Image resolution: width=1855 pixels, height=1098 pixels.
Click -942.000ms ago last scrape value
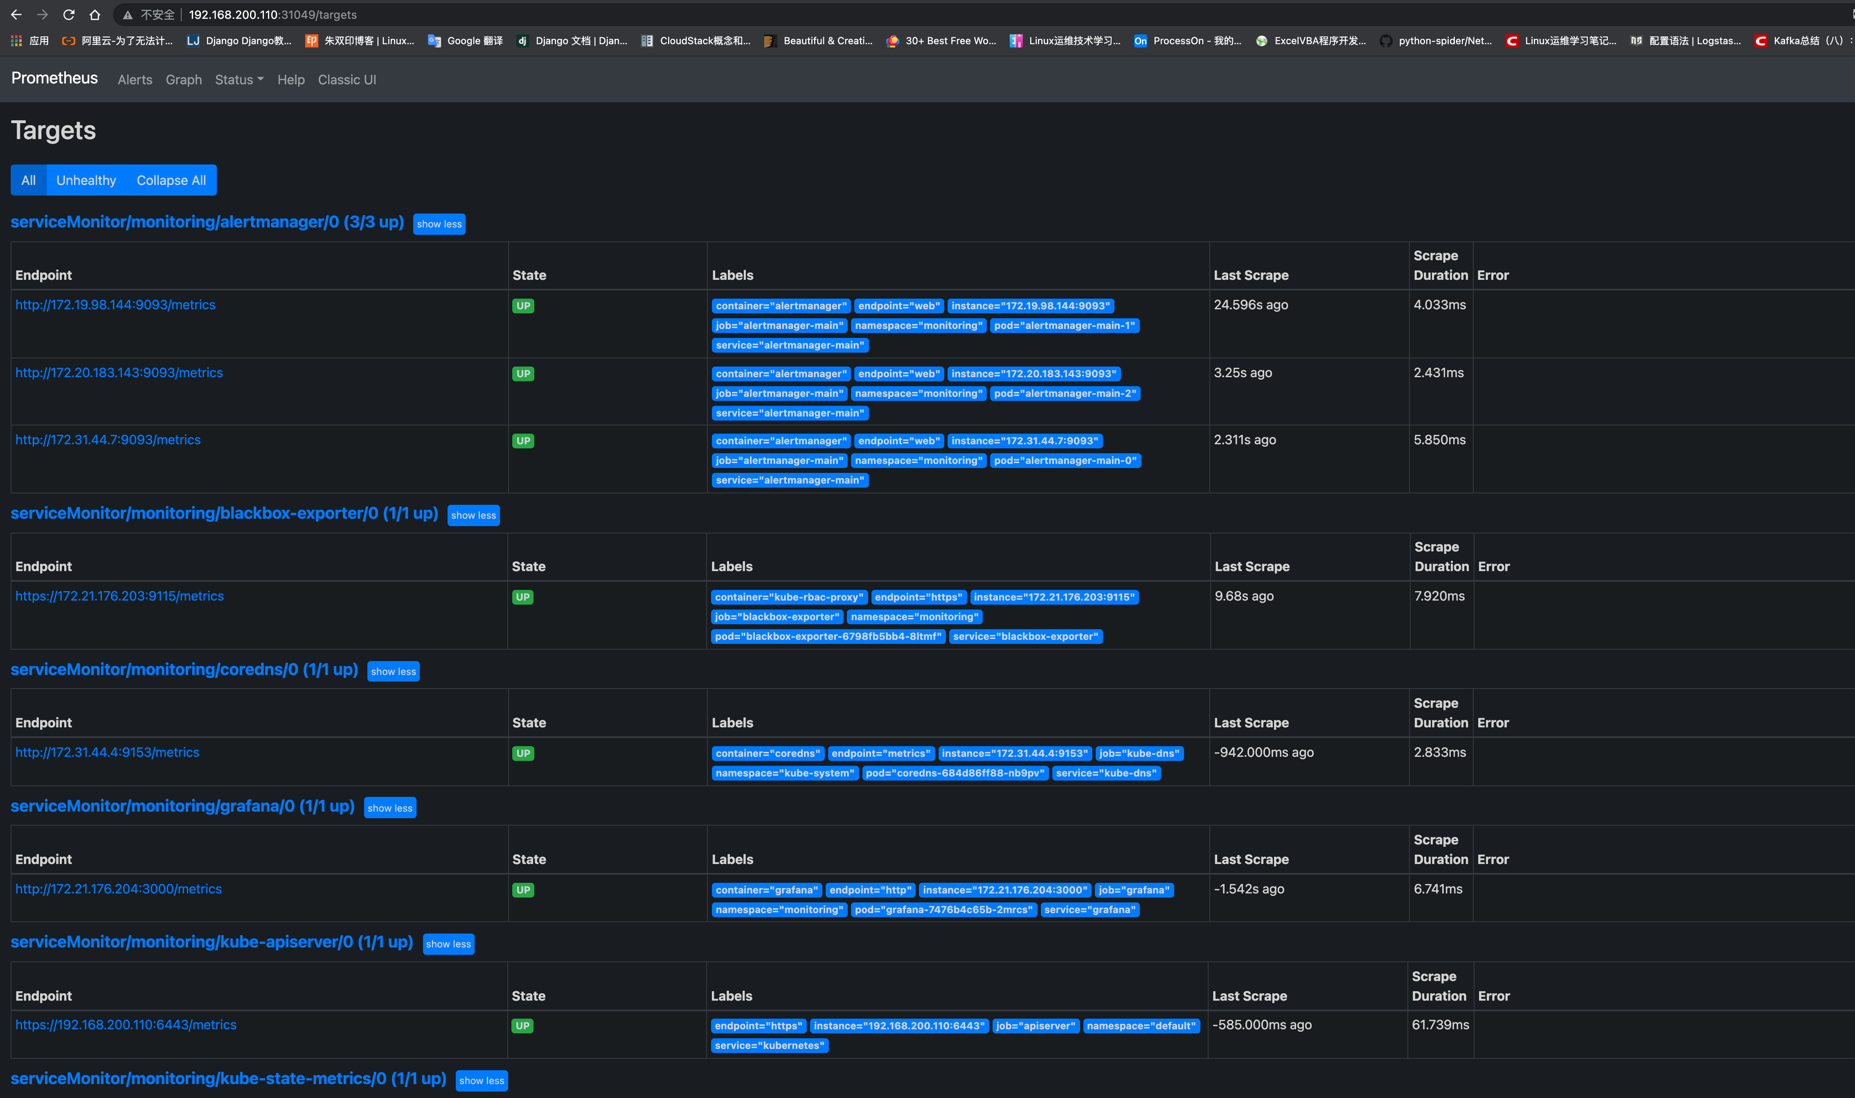click(1264, 752)
